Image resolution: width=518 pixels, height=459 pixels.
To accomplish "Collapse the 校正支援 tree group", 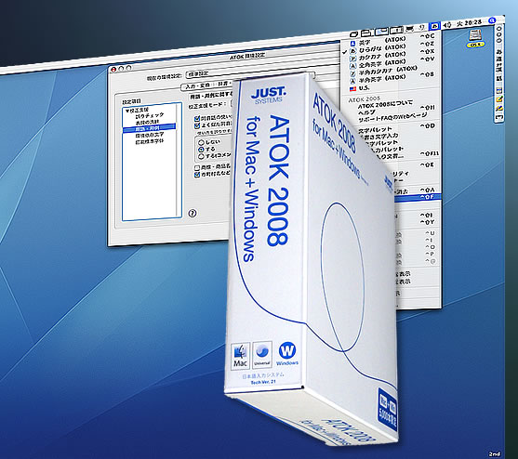I will [127, 110].
